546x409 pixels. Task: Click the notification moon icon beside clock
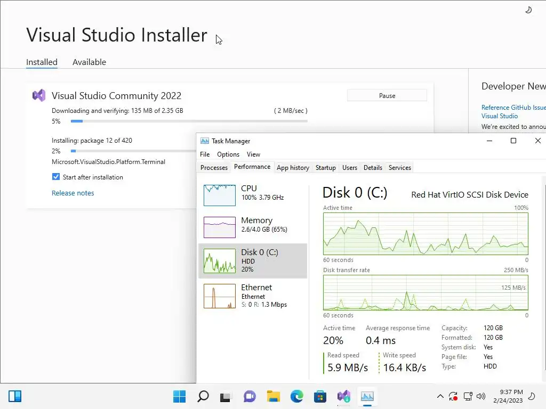point(532,396)
